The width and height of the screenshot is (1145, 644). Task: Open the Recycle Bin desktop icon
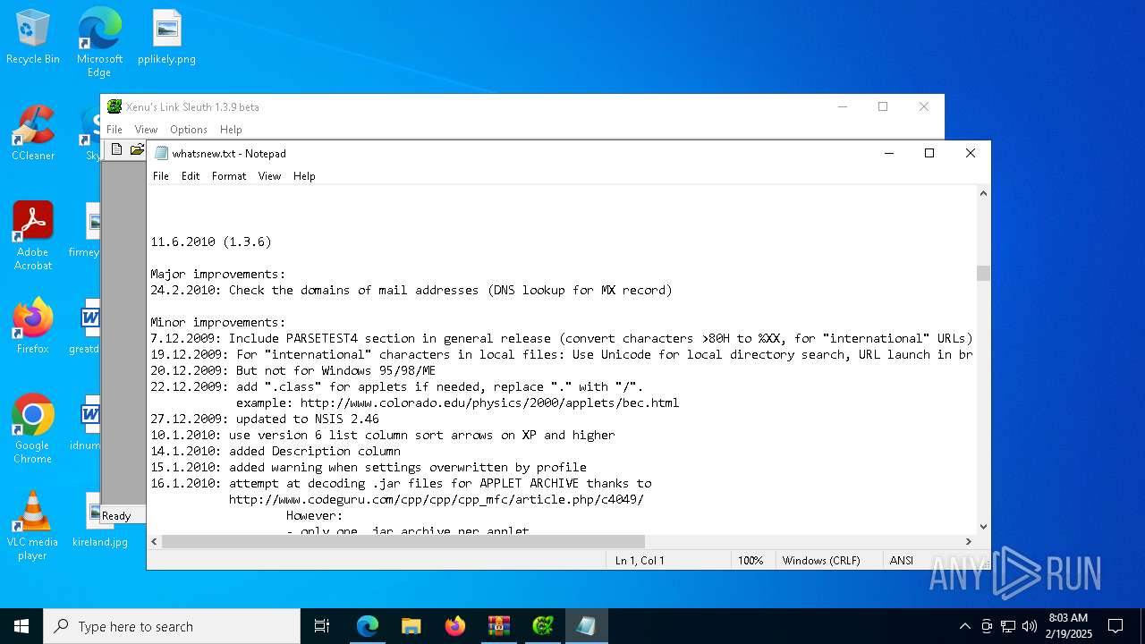pos(33,37)
